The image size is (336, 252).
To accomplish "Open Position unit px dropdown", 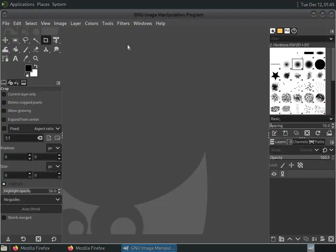I will 54,148.
